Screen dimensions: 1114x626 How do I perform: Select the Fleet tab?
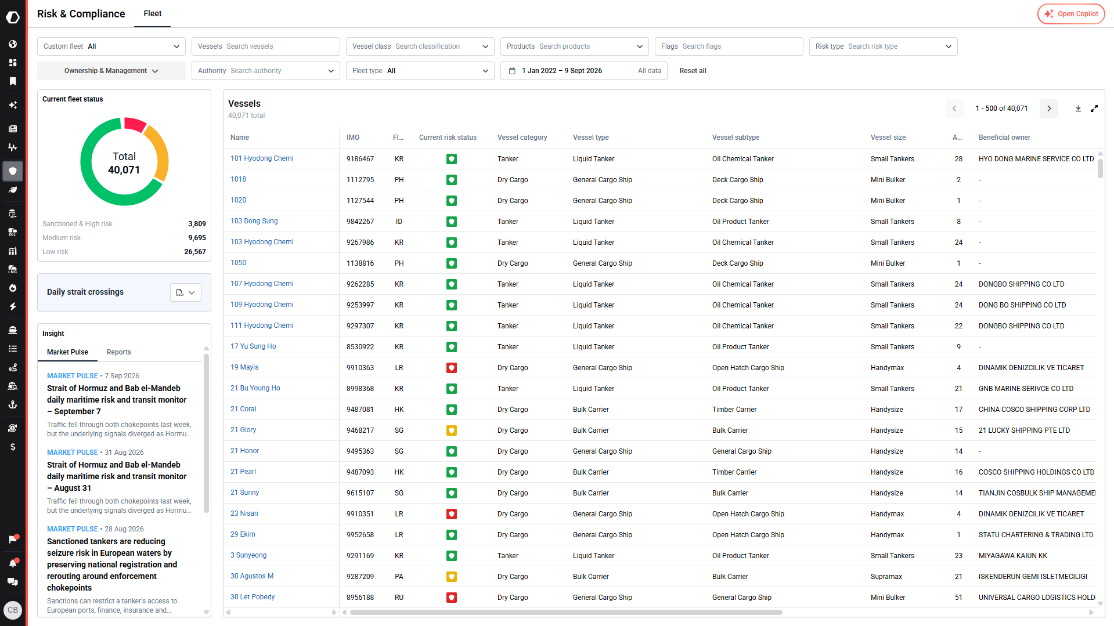point(153,13)
